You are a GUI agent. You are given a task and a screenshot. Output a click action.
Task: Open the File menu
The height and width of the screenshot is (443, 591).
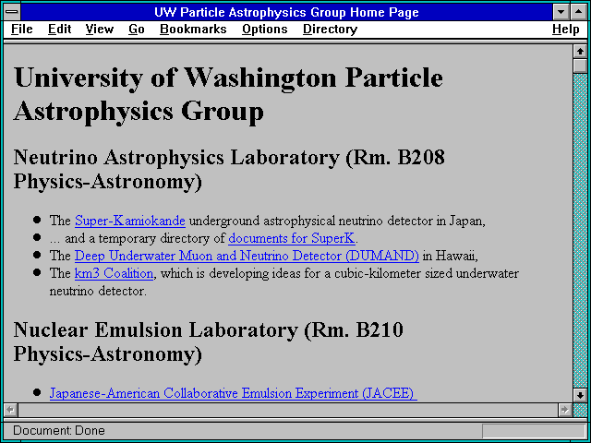(22, 30)
